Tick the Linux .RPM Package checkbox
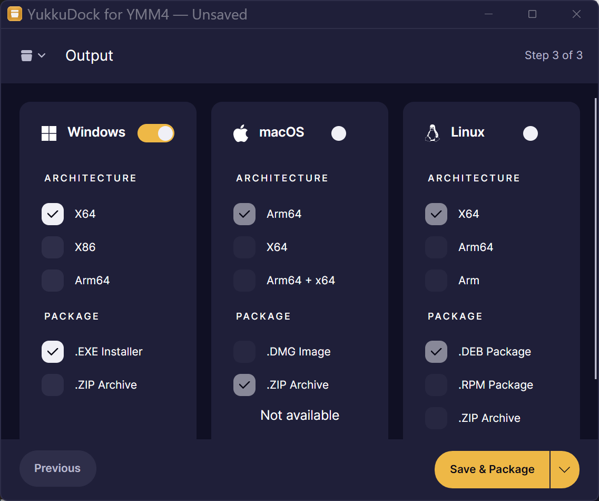 tap(436, 385)
